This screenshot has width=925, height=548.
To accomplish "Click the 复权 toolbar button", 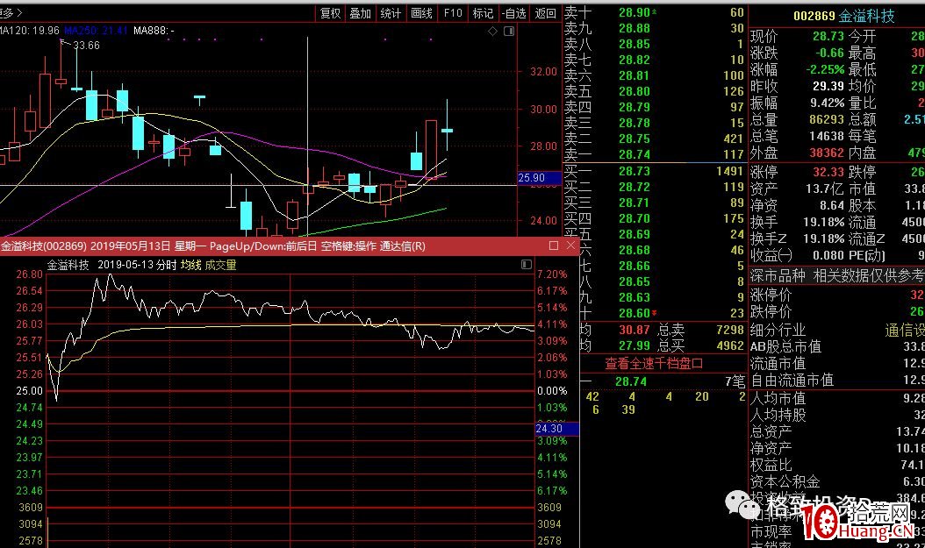I will click(330, 13).
